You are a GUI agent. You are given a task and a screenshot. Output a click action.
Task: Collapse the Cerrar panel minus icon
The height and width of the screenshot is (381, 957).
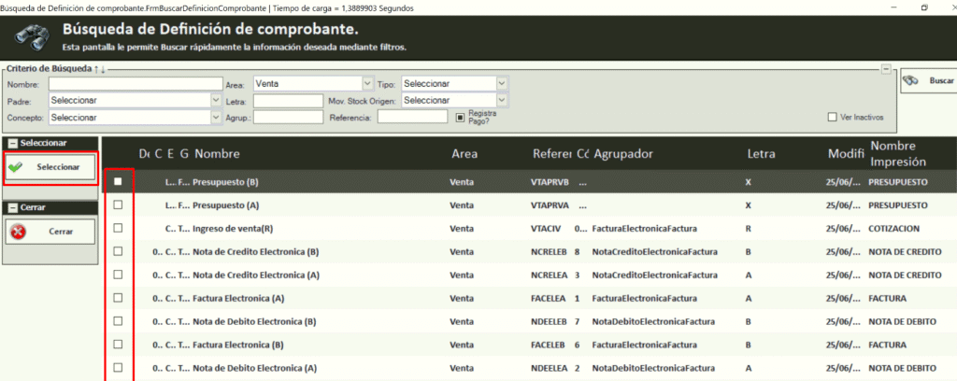[x=11, y=207]
